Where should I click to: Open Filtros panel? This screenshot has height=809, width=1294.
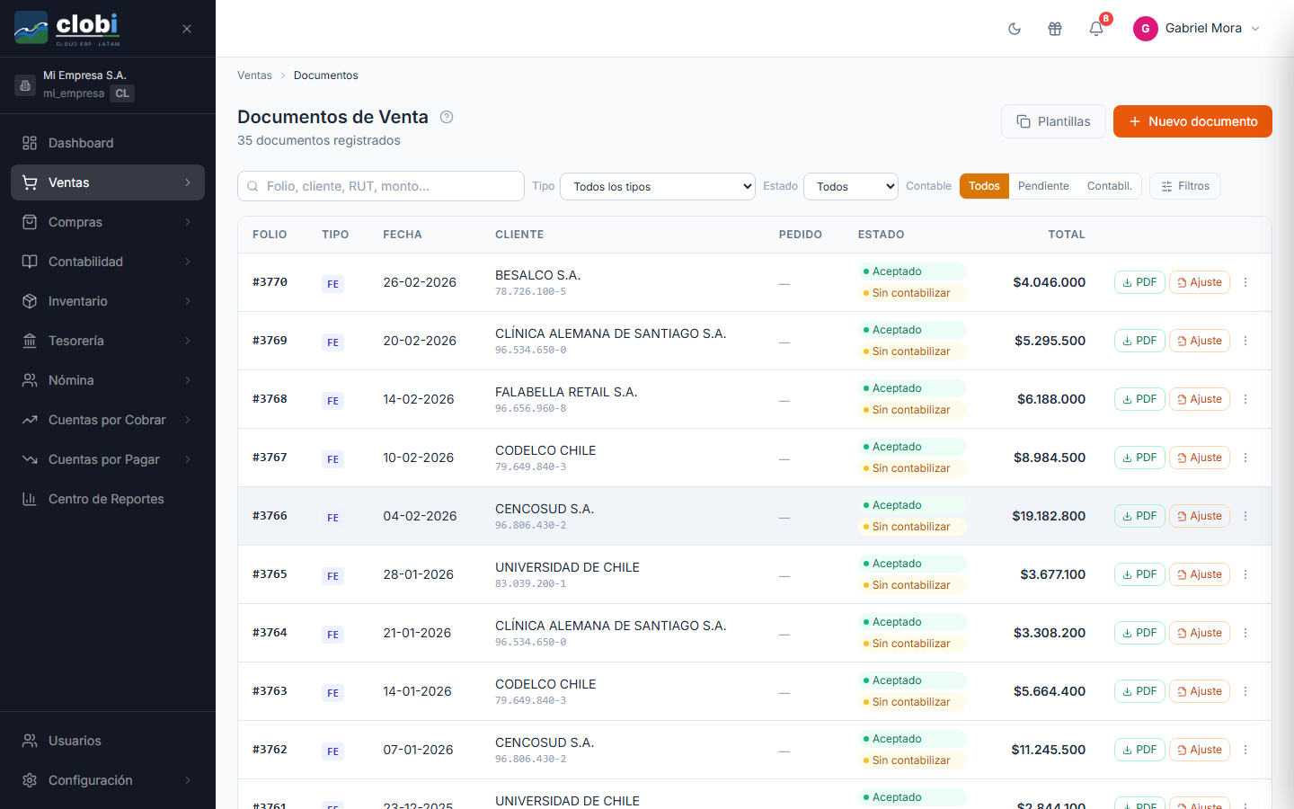pos(1185,186)
